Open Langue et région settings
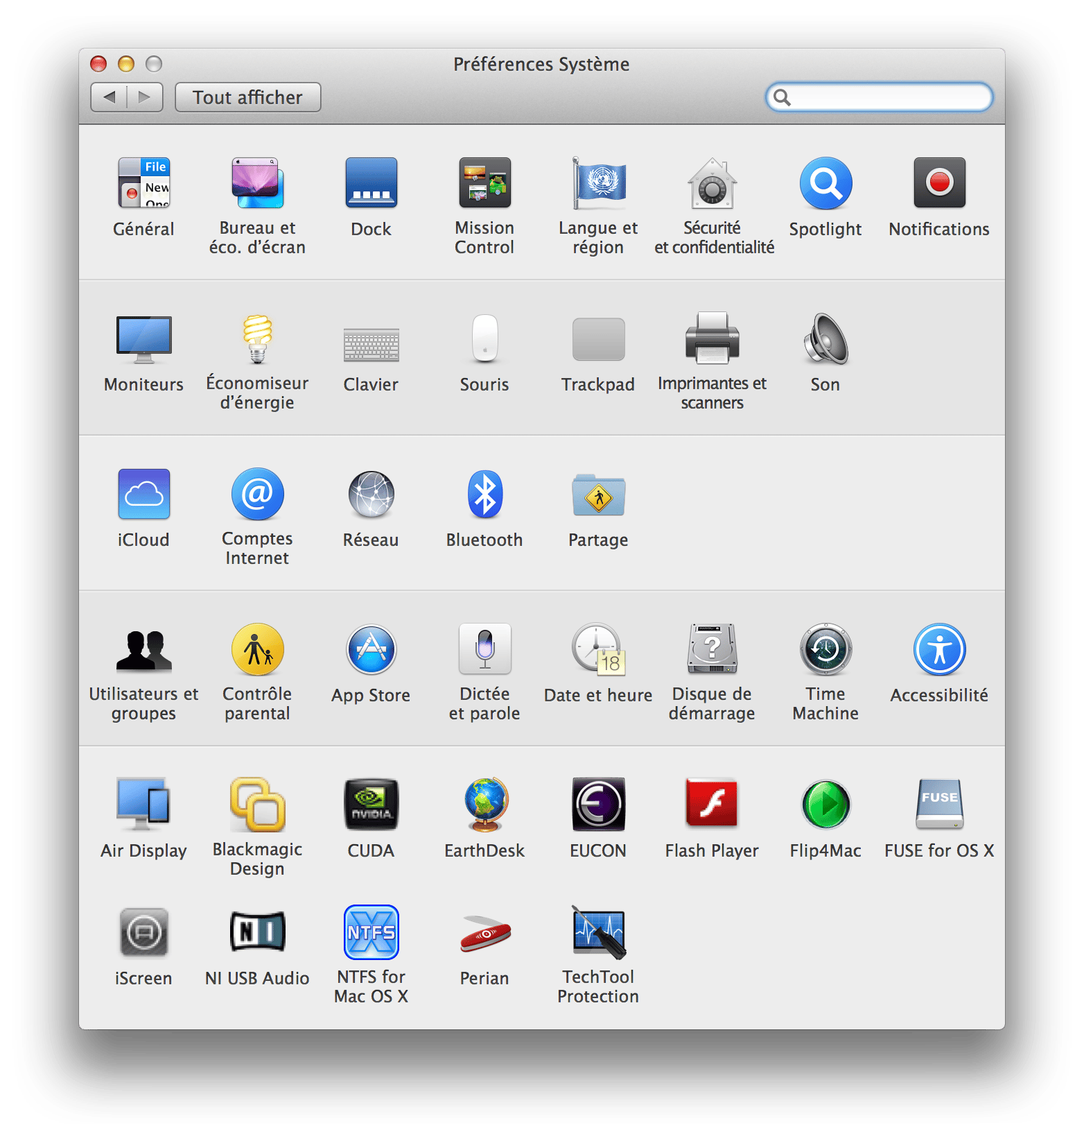The width and height of the screenshot is (1084, 1139). coord(598,183)
